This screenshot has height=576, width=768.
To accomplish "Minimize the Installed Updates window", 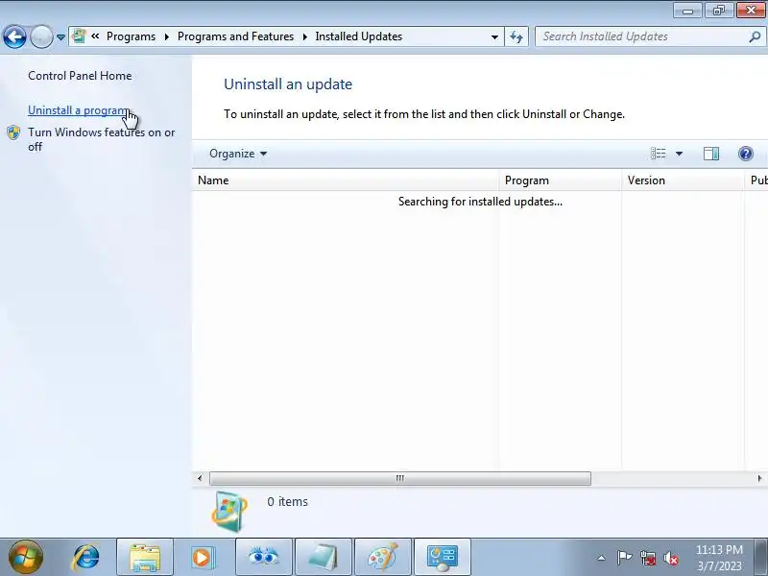I will point(688,11).
